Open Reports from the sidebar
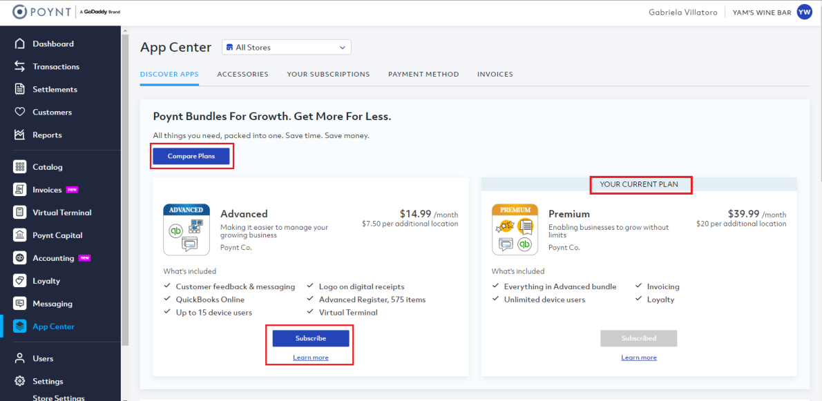Viewport: 822px width, 401px height. point(47,135)
